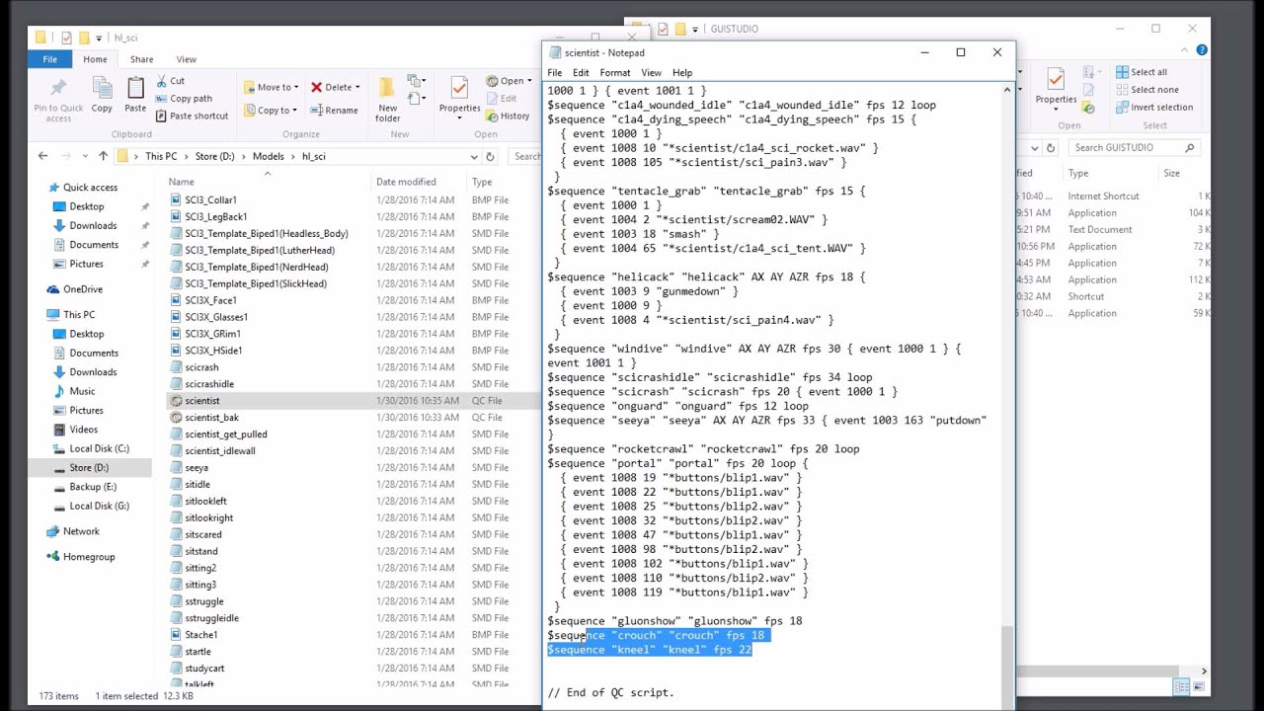Click quick-access toolbar properties checkmark in hl_sci
The width and height of the screenshot is (1264, 711).
click(x=66, y=38)
